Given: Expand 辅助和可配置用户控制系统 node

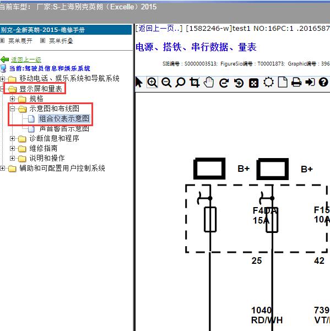Looking at the screenshot, I should [2, 168].
